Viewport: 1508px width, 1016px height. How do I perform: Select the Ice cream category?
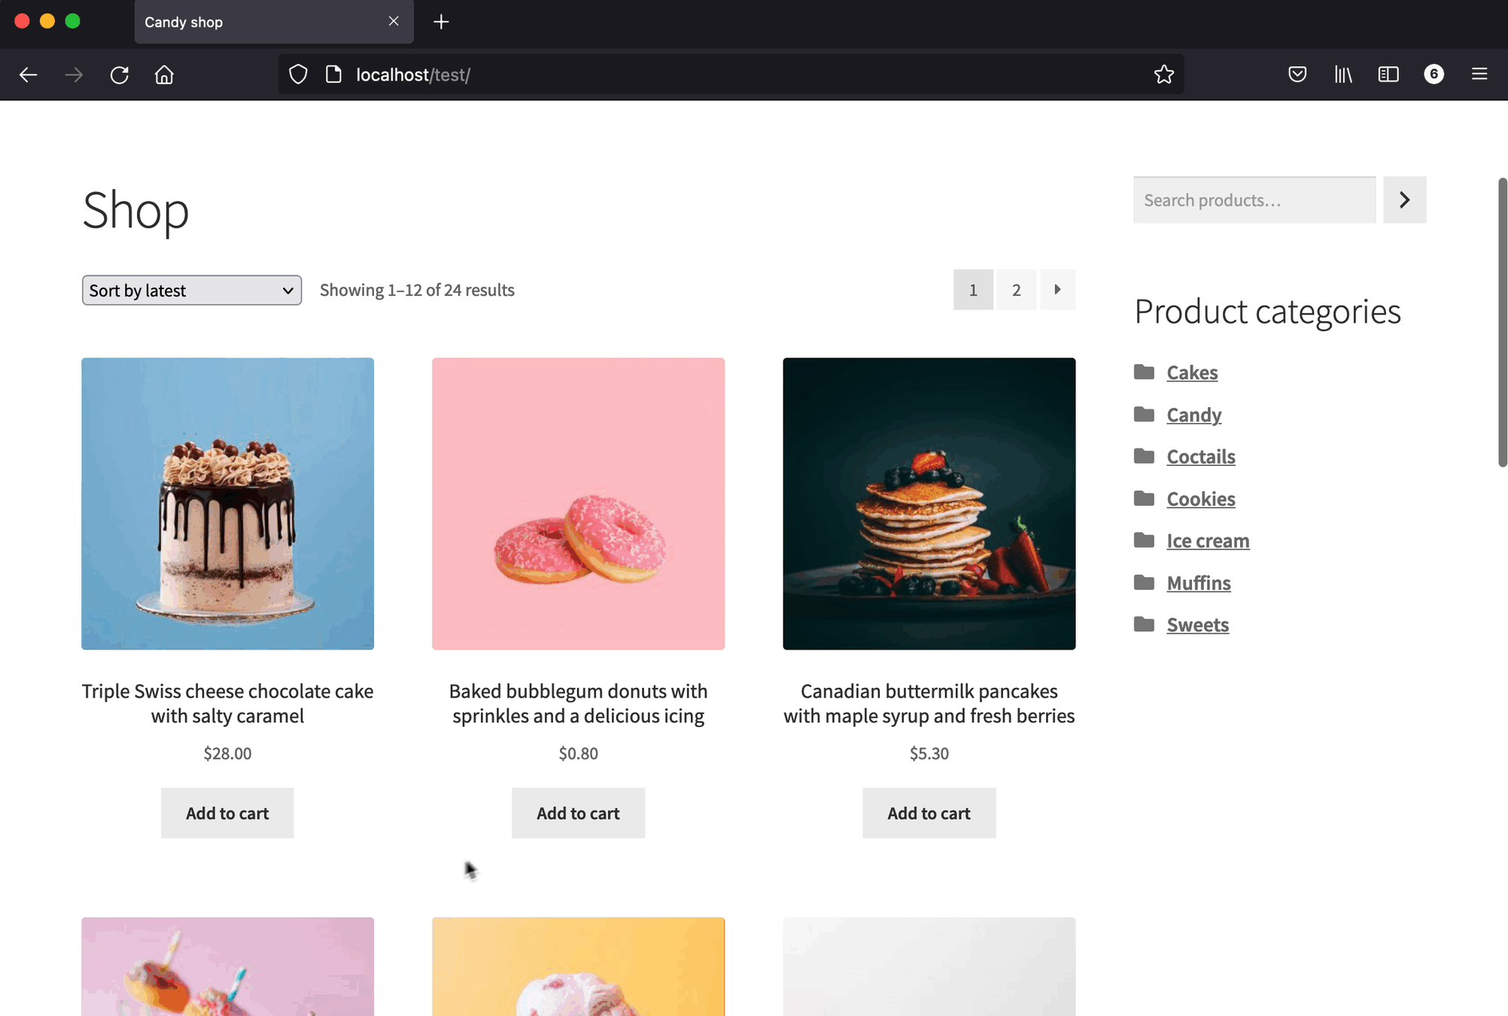[1206, 540]
